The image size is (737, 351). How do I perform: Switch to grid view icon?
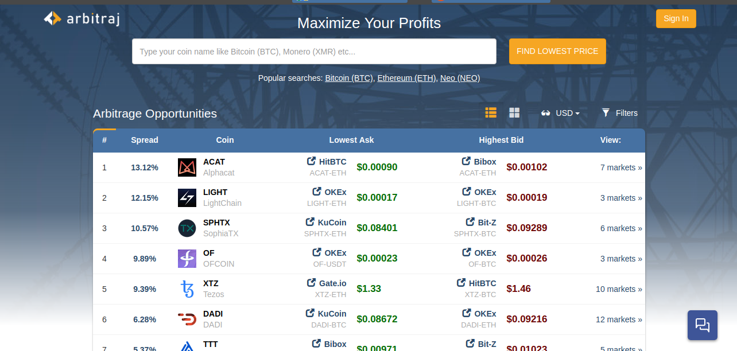coord(514,112)
